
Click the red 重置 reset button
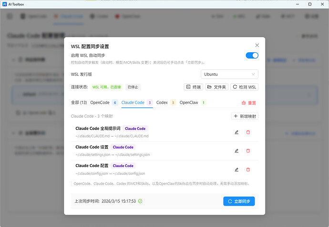(248, 103)
